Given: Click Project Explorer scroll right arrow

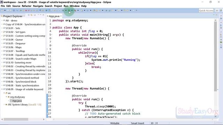Looking at the screenshot, I should [44, 119].
